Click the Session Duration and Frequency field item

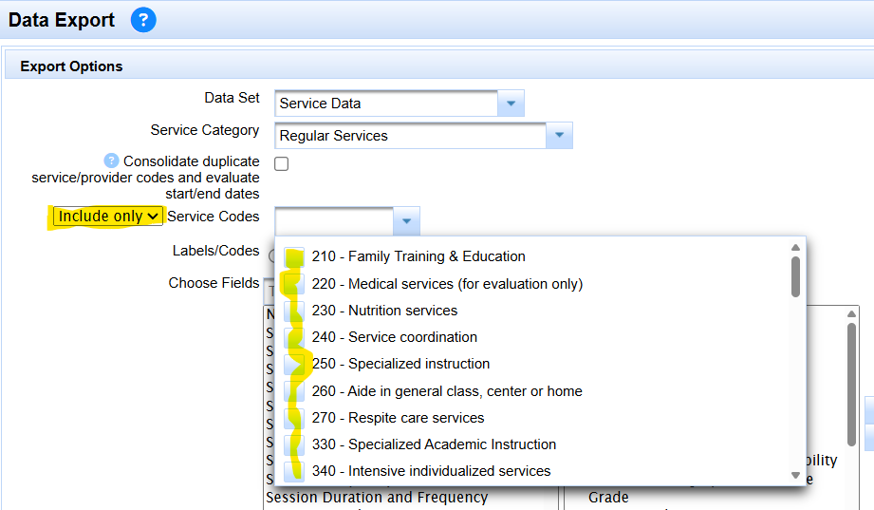coord(377,497)
